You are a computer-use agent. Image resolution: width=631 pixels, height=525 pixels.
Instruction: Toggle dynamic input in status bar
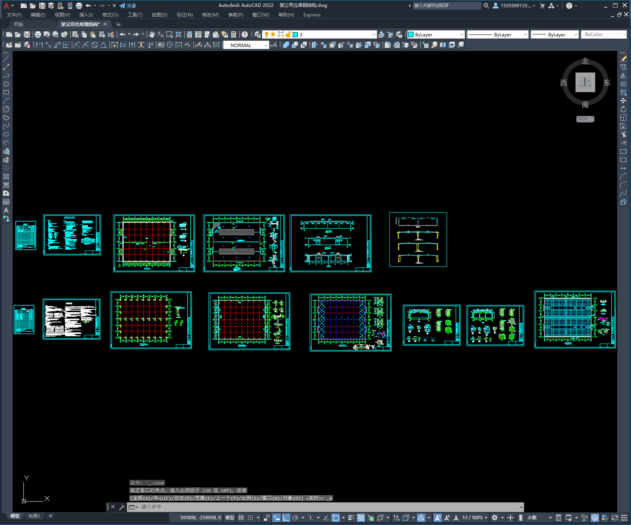coord(276,518)
